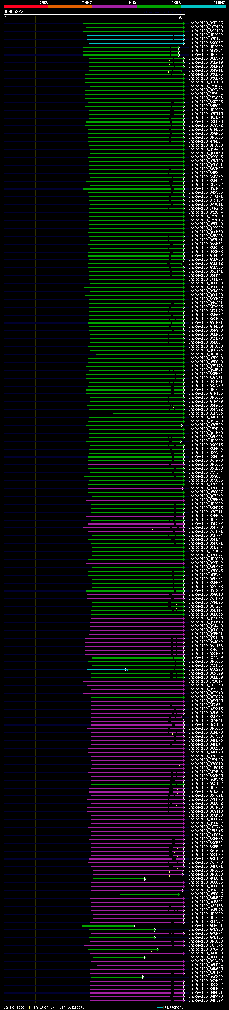
Task: Click the cyan ~100% identity legend segment
Action: click(x=204, y=6)
